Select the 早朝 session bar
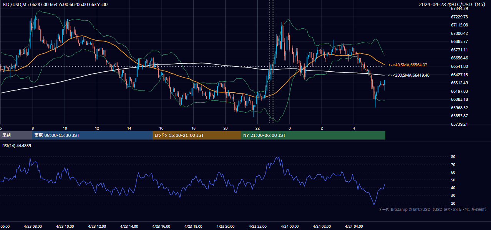Viewport: 491px width, 230px height. (x=16, y=135)
